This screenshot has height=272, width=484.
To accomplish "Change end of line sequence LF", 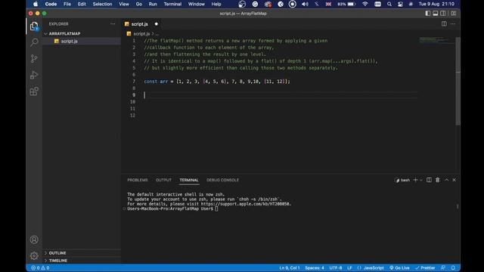I will pos(349,267).
